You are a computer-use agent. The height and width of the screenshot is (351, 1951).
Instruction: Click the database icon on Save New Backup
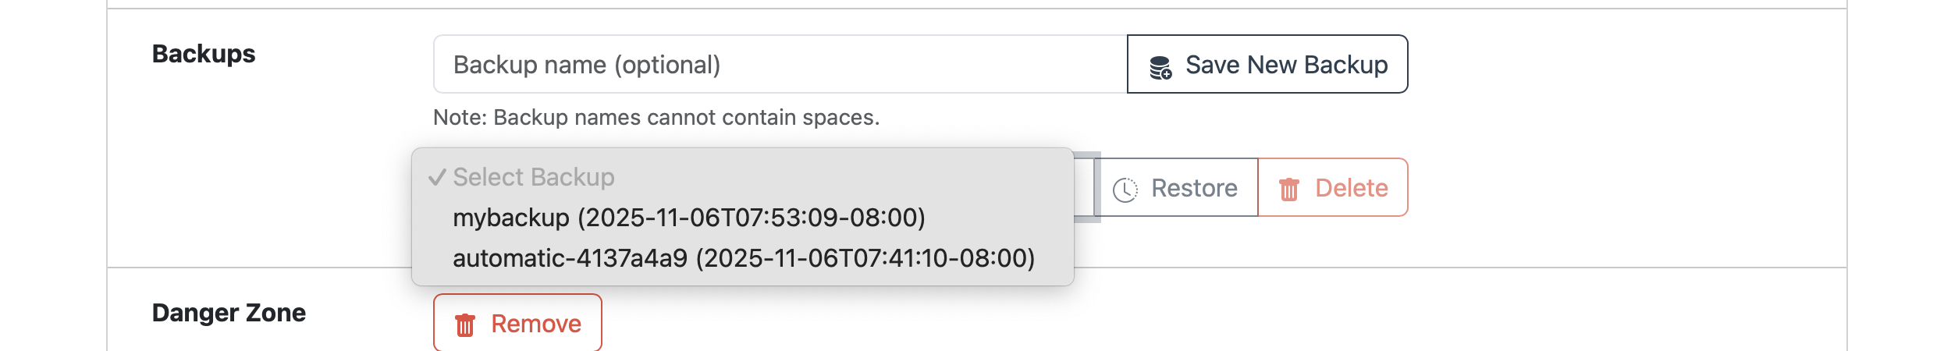(x=1160, y=68)
